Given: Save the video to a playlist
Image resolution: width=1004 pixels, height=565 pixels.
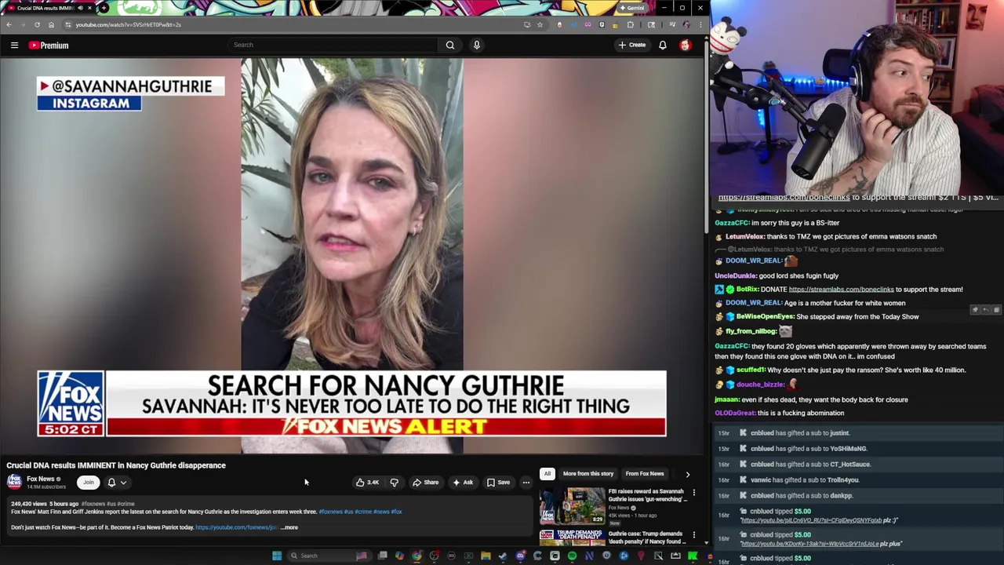Looking at the screenshot, I should click(498, 483).
